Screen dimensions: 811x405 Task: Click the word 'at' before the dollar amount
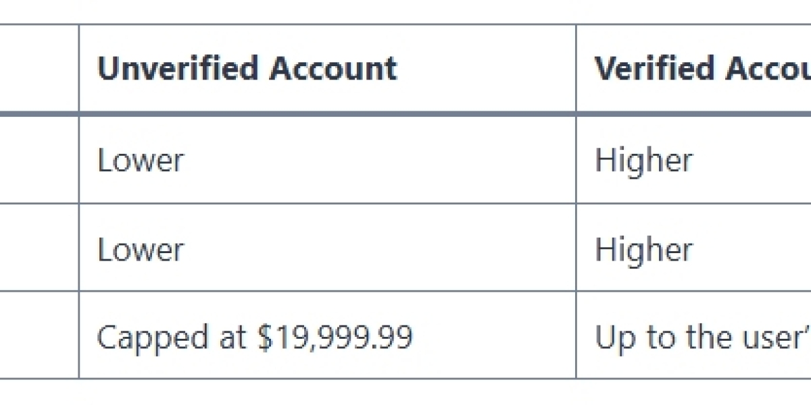point(232,337)
